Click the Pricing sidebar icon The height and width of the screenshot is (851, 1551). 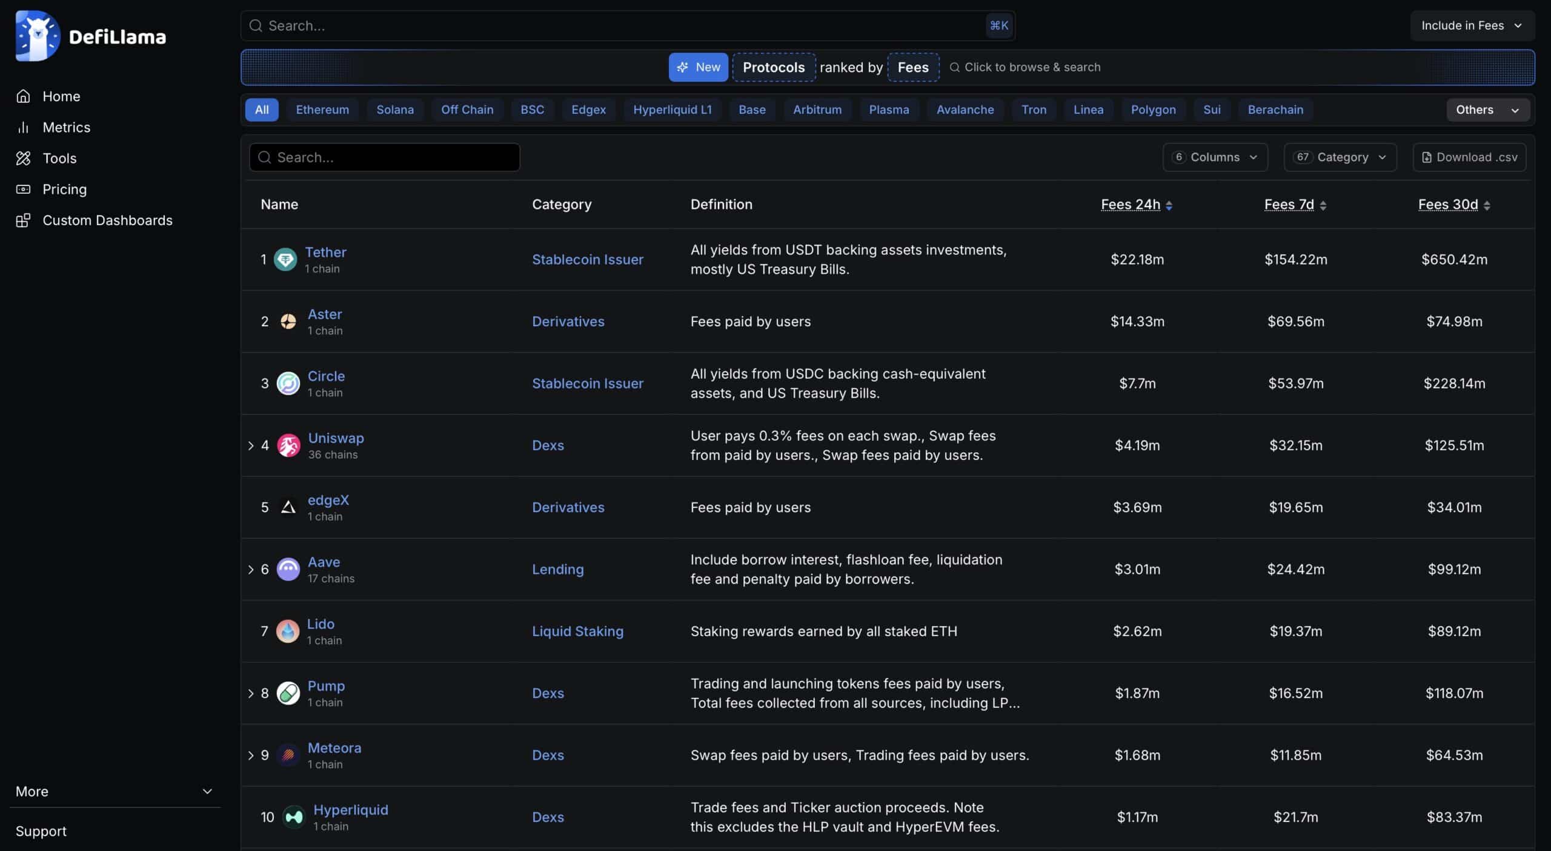(23, 189)
